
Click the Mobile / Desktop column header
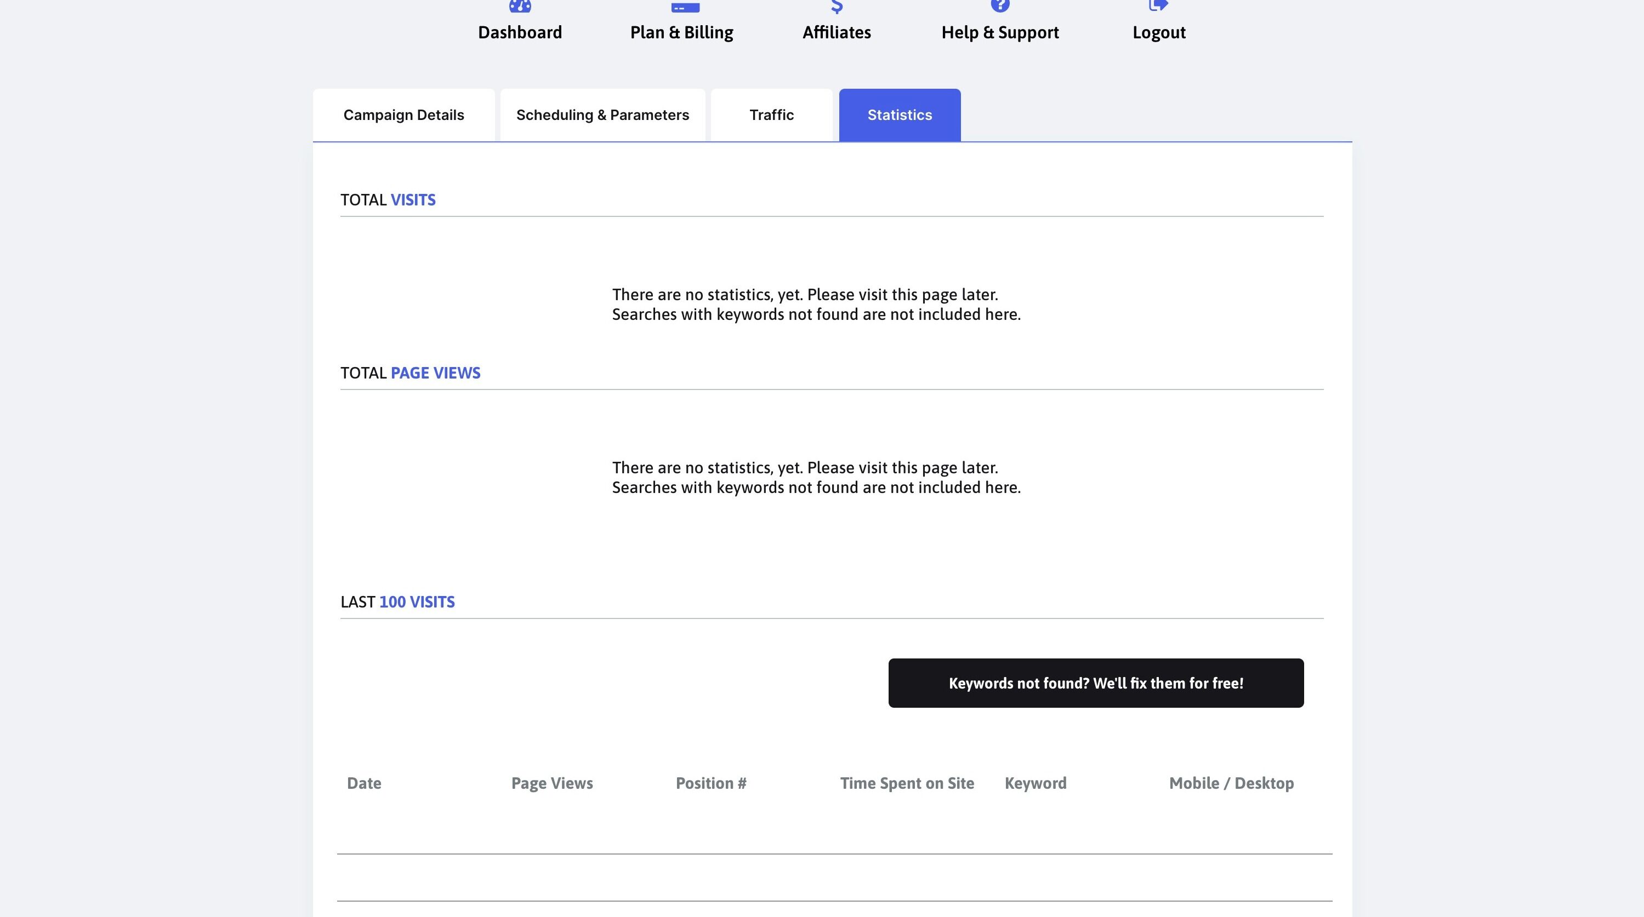click(1231, 783)
